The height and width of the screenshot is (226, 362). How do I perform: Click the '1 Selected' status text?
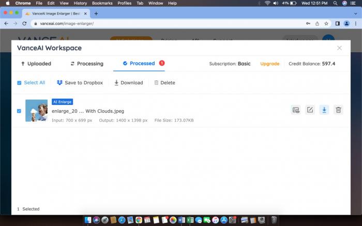[28, 209]
